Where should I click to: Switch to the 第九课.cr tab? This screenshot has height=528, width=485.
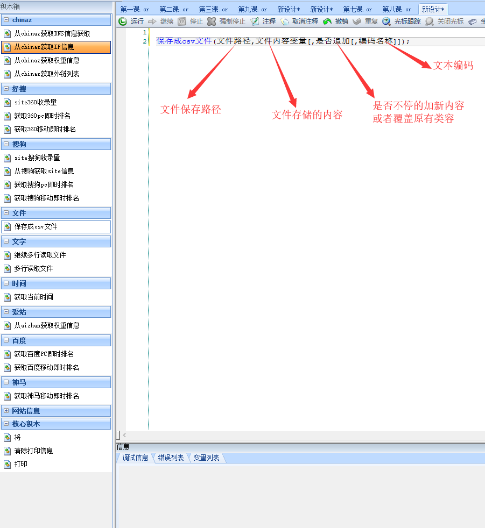tap(252, 9)
